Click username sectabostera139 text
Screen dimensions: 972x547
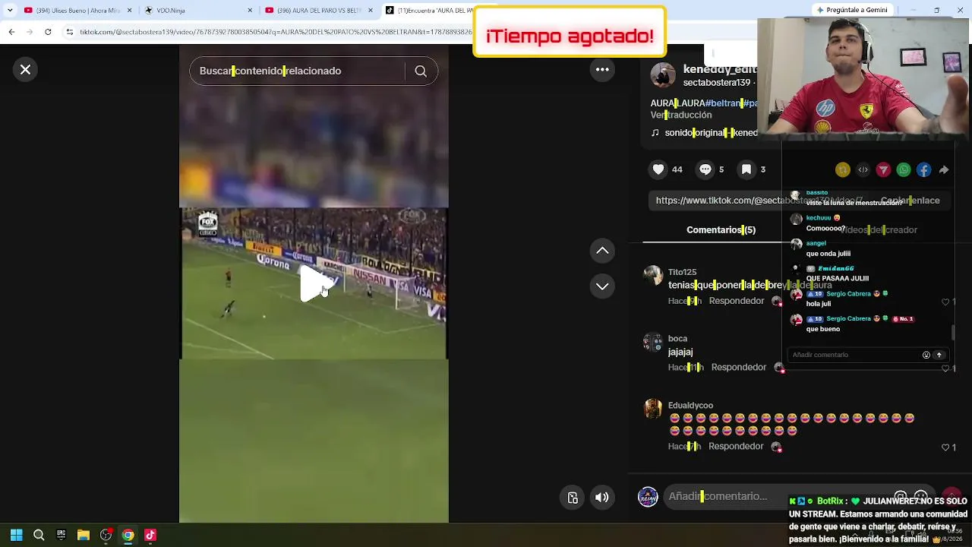(x=717, y=83)
